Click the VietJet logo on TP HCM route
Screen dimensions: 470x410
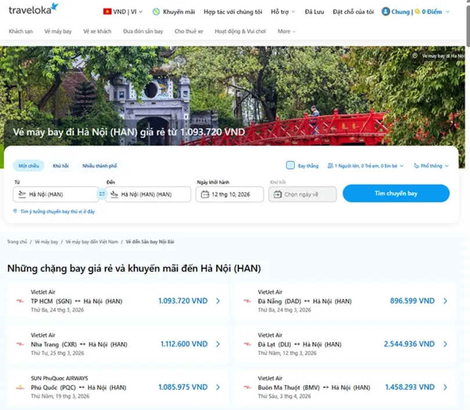coord(20,301)
